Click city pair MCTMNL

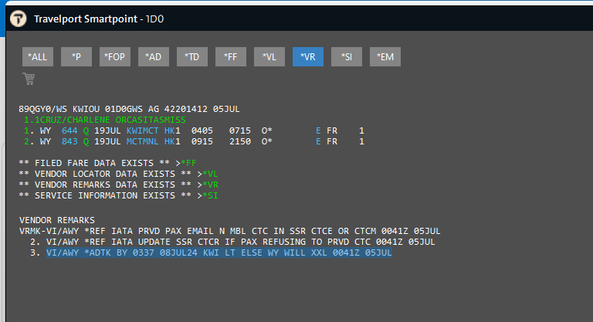[143, 141]
